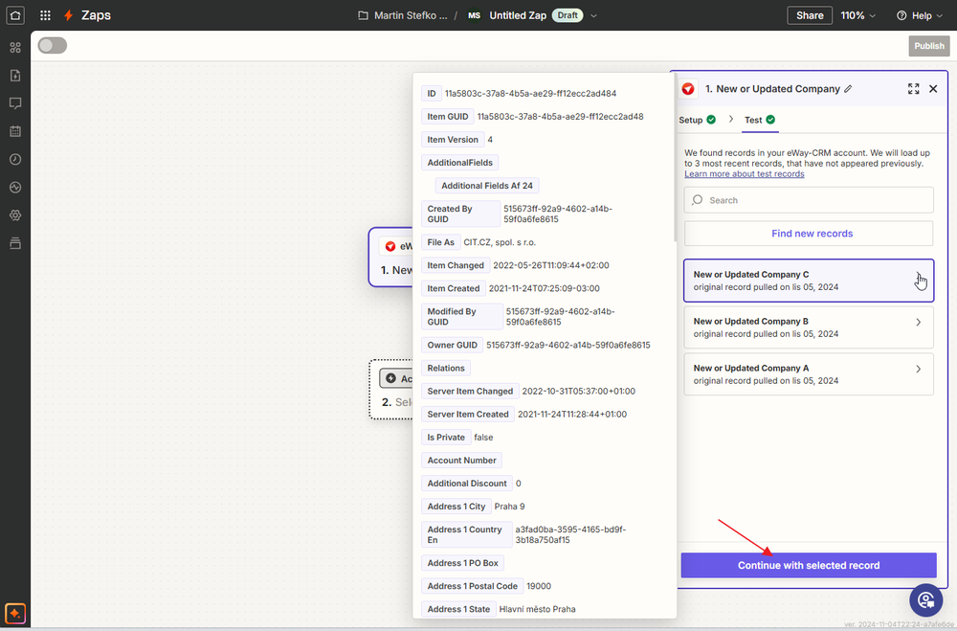The width and height of the screenshot is (957, 631).
Task: Click the Item GUID field label
Action: click(x=447, y=117)
